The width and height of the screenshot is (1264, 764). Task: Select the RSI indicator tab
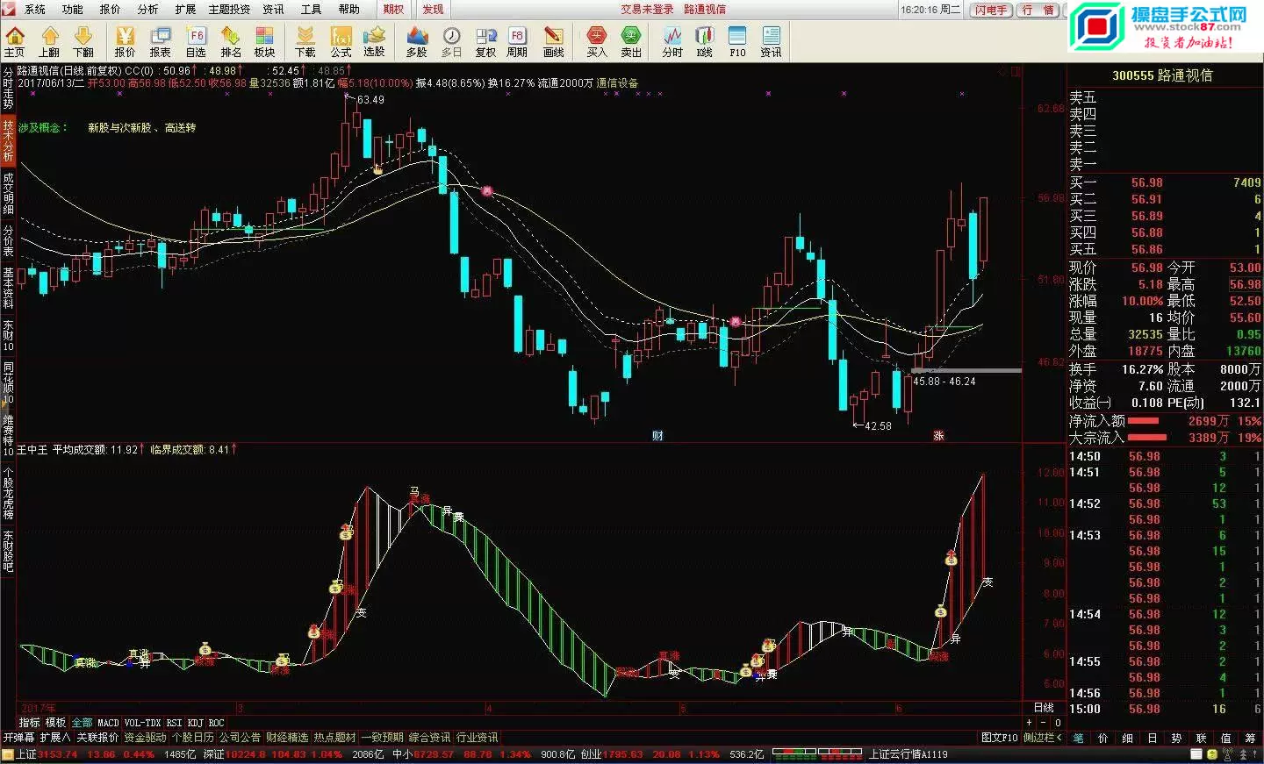pos(174,723)
